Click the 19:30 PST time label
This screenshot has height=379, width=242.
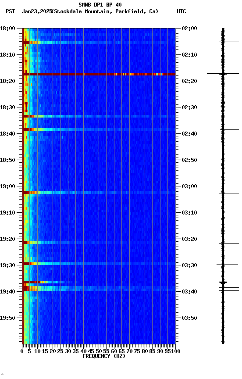click(7, 265)
